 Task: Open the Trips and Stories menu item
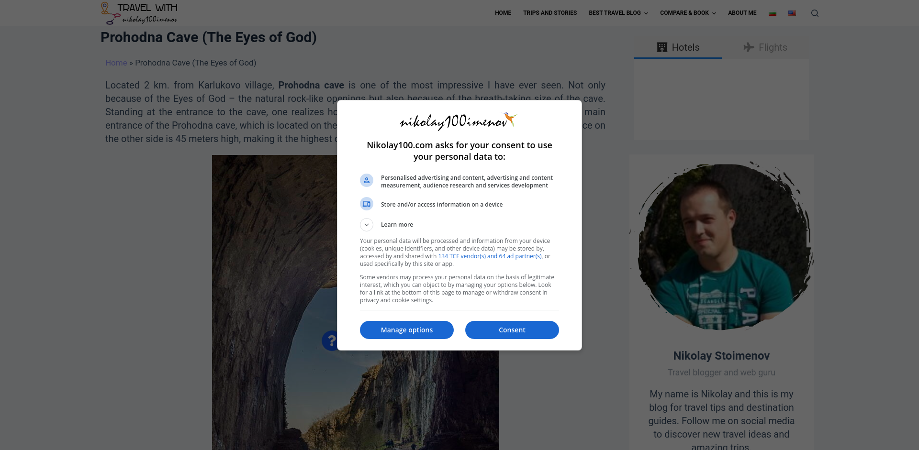(550, 13)
